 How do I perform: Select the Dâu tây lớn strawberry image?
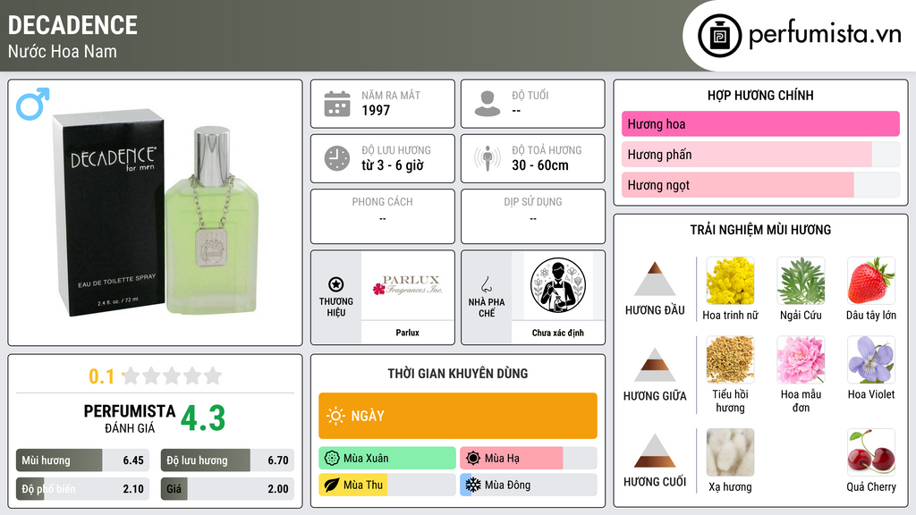(x=871, y=281)
